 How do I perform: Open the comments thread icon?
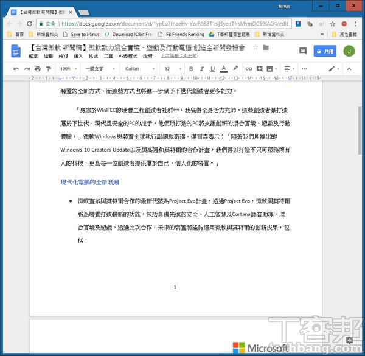[302, 51]
